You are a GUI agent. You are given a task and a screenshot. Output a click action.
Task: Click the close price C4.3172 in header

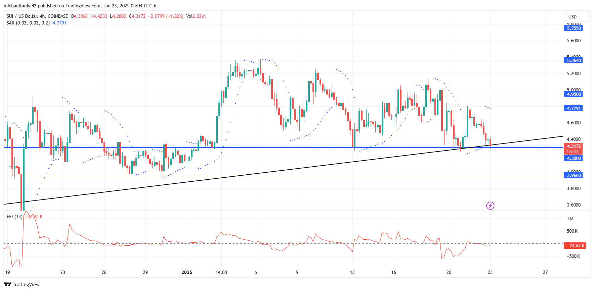[137, 16]
